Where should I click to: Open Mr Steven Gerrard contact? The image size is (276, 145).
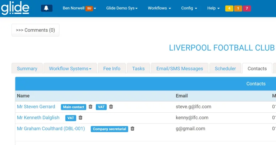(36, 107)
